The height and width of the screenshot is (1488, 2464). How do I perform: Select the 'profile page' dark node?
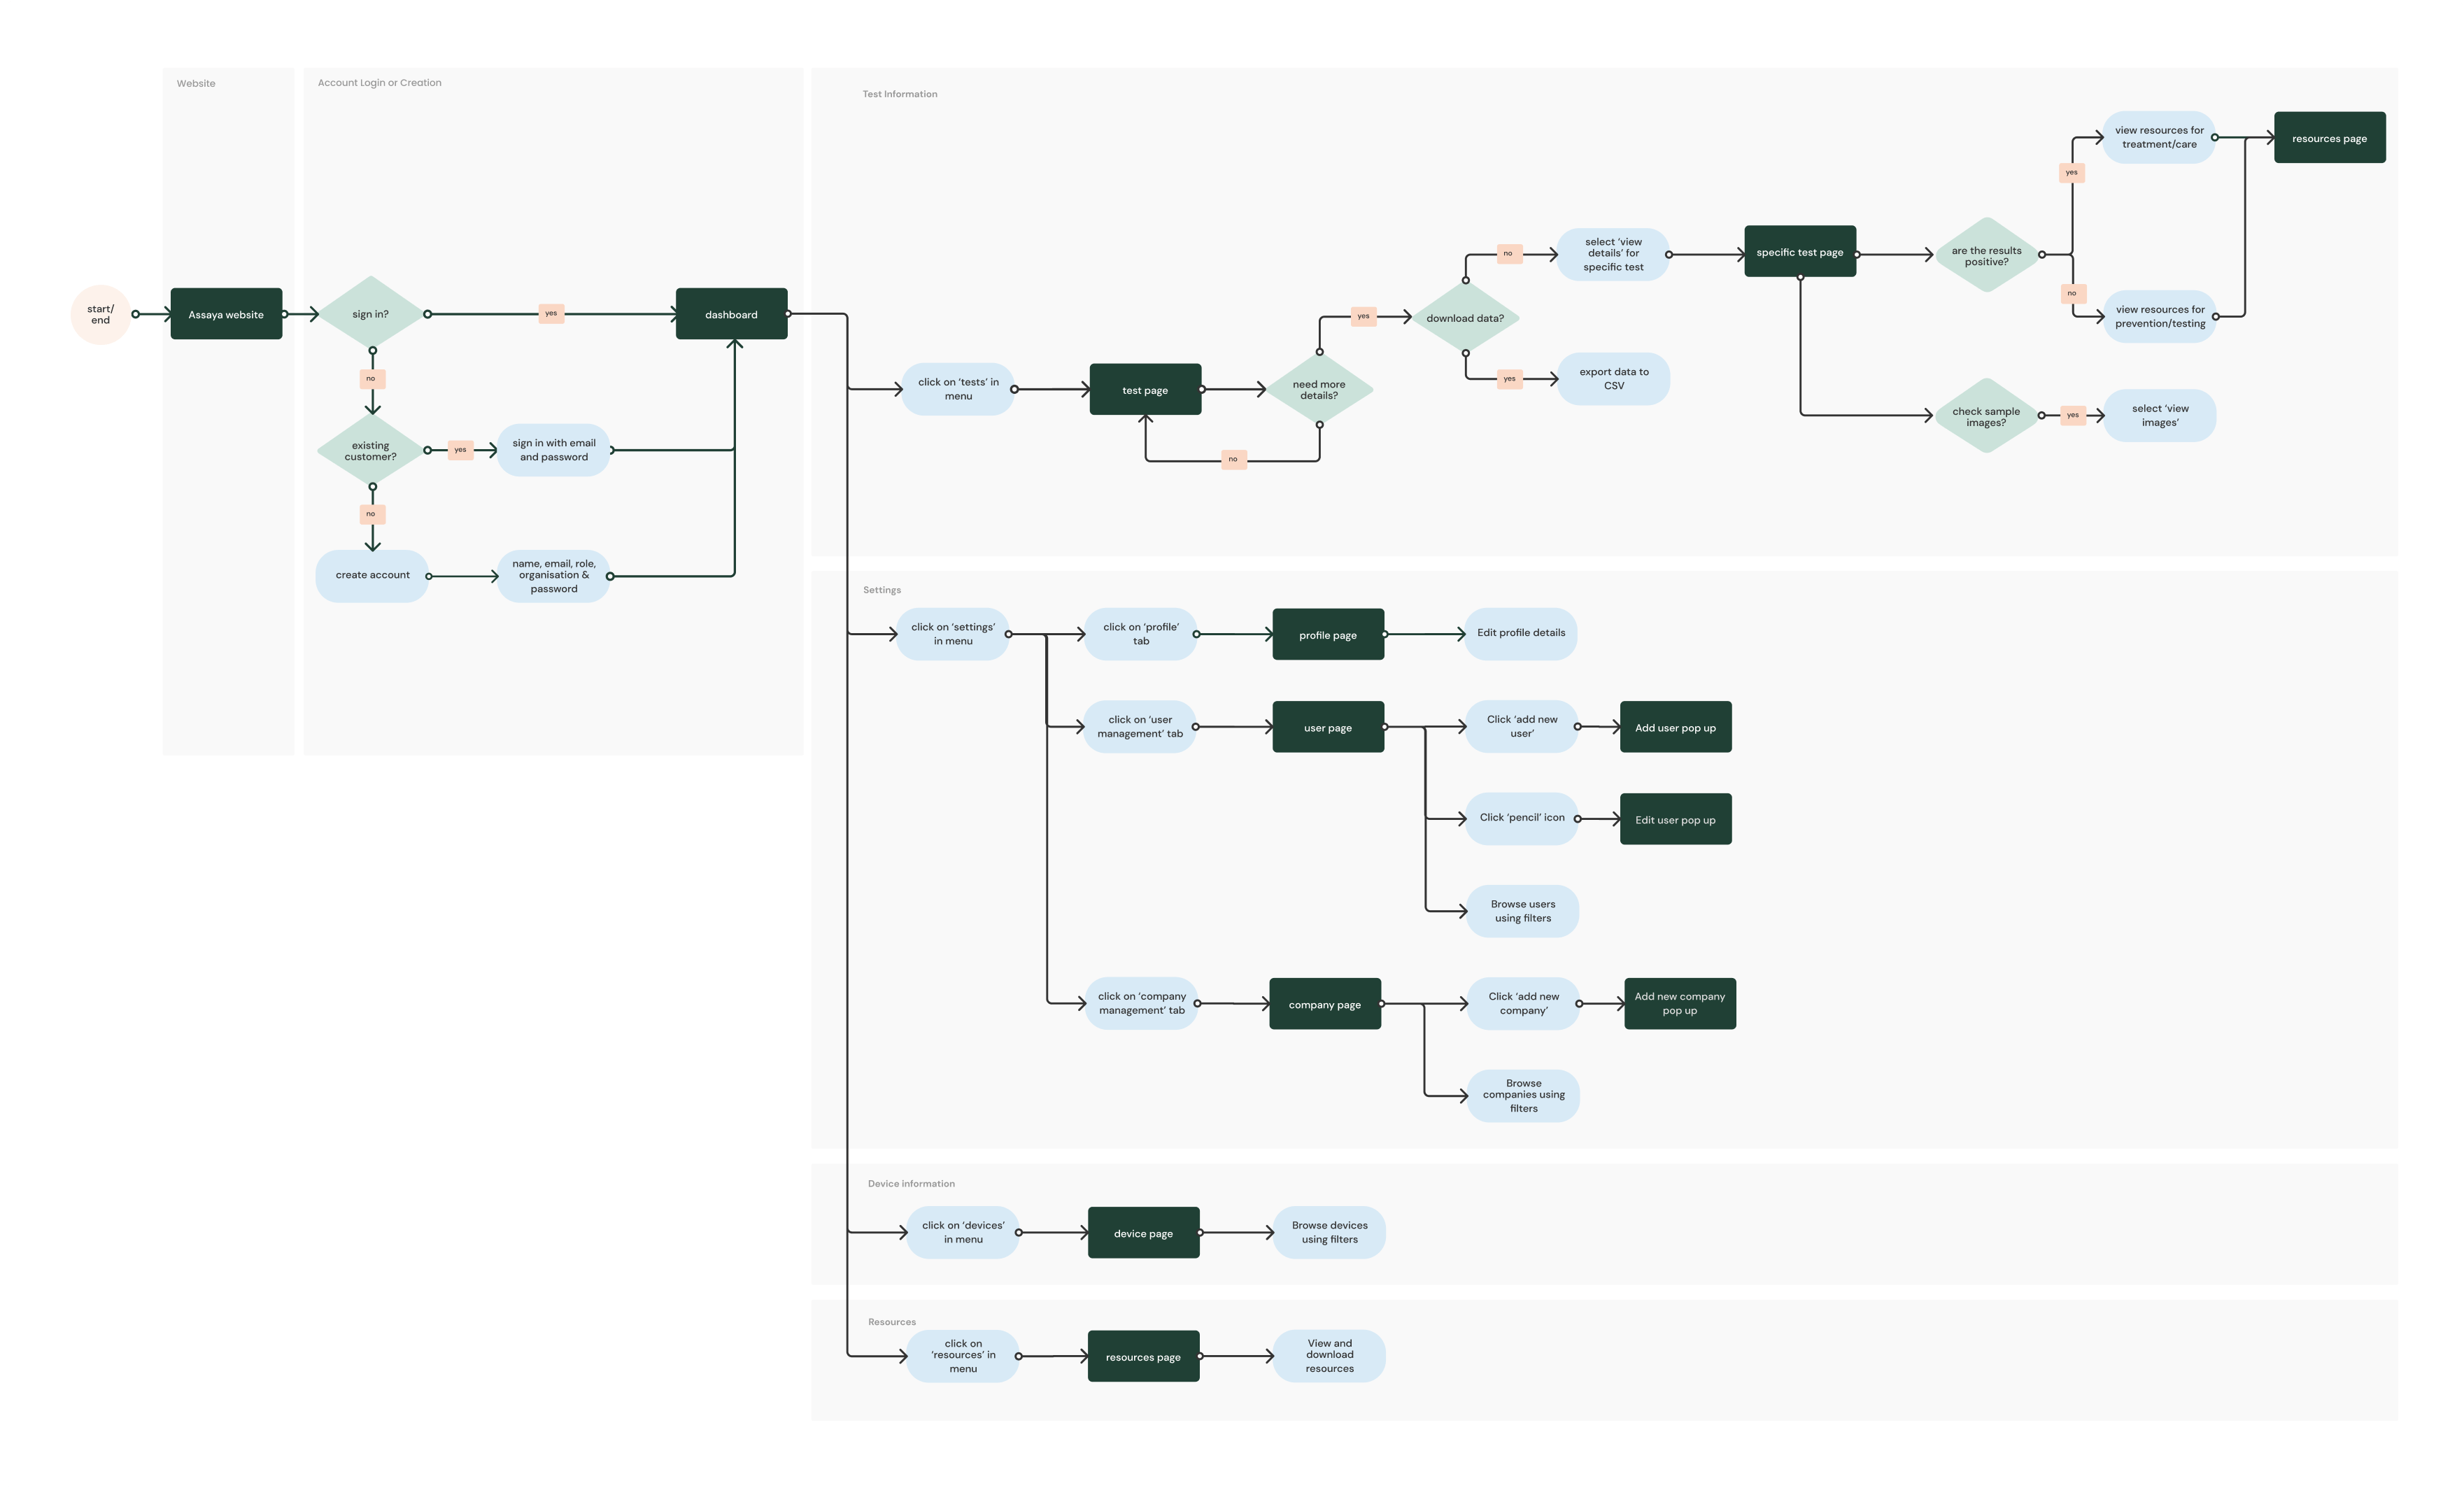1328,634
